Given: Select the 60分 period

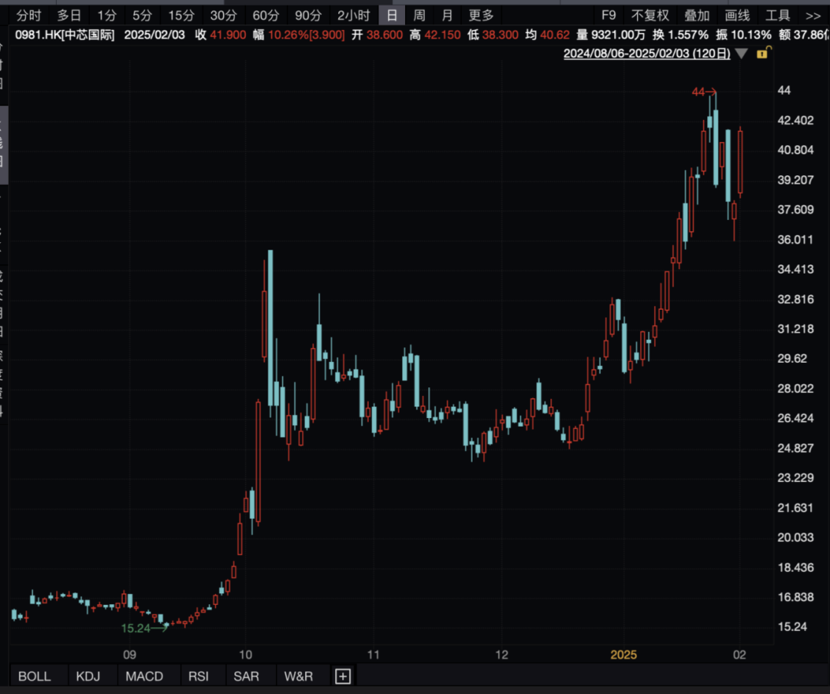Looking at the screenshot, I should (x=266, y=15).
